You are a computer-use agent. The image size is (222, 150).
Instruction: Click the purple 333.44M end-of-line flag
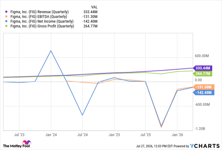[x=203, y=68]
